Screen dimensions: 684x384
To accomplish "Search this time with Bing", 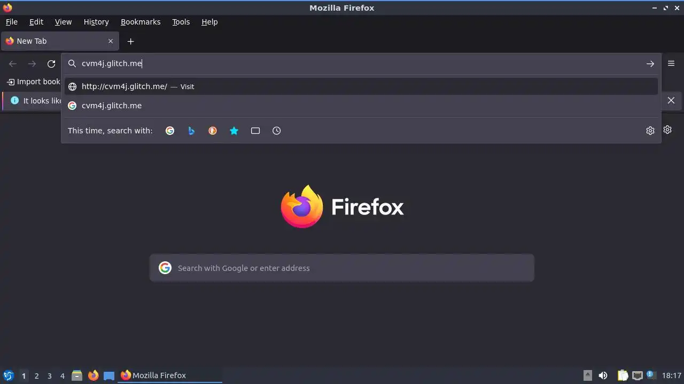I will [191, 131].
